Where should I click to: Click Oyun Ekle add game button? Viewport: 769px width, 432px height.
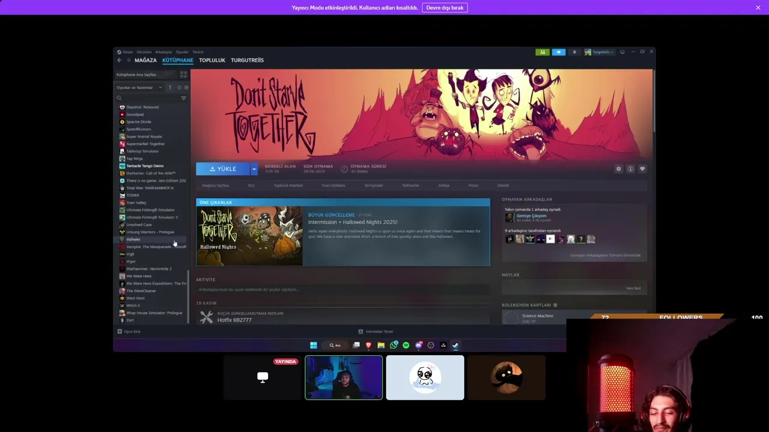click(x=129, y=332)
